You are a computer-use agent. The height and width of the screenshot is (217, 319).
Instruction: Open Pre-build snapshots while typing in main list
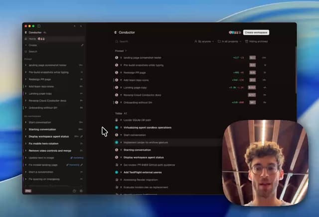(x=191, y=65)
